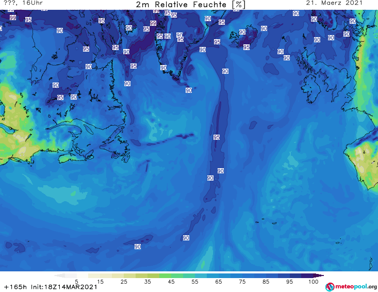Viewport: 378px width, 292px height.
Task: Click the 95 contour label over Iceland
Action: pyautogui.click(x=246, y=47)
